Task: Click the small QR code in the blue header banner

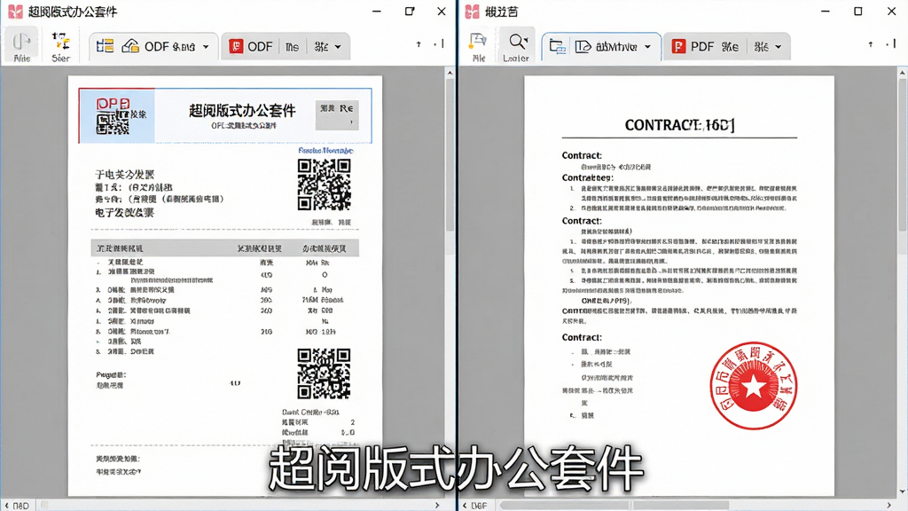Action: coord(113,123)
